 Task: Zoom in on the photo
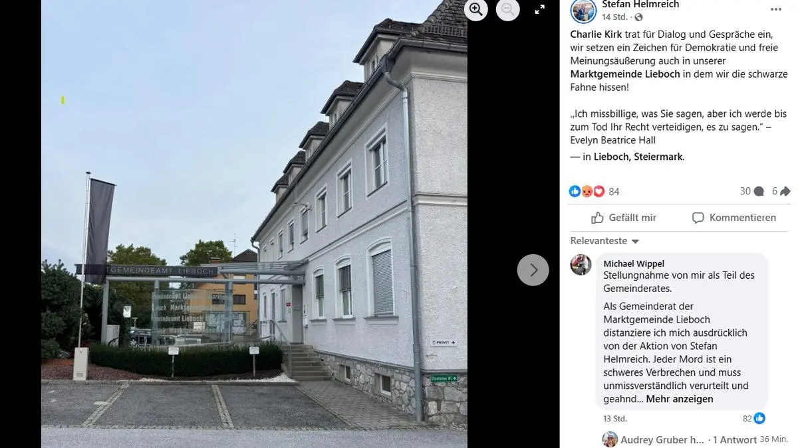(x=476, y=9)
